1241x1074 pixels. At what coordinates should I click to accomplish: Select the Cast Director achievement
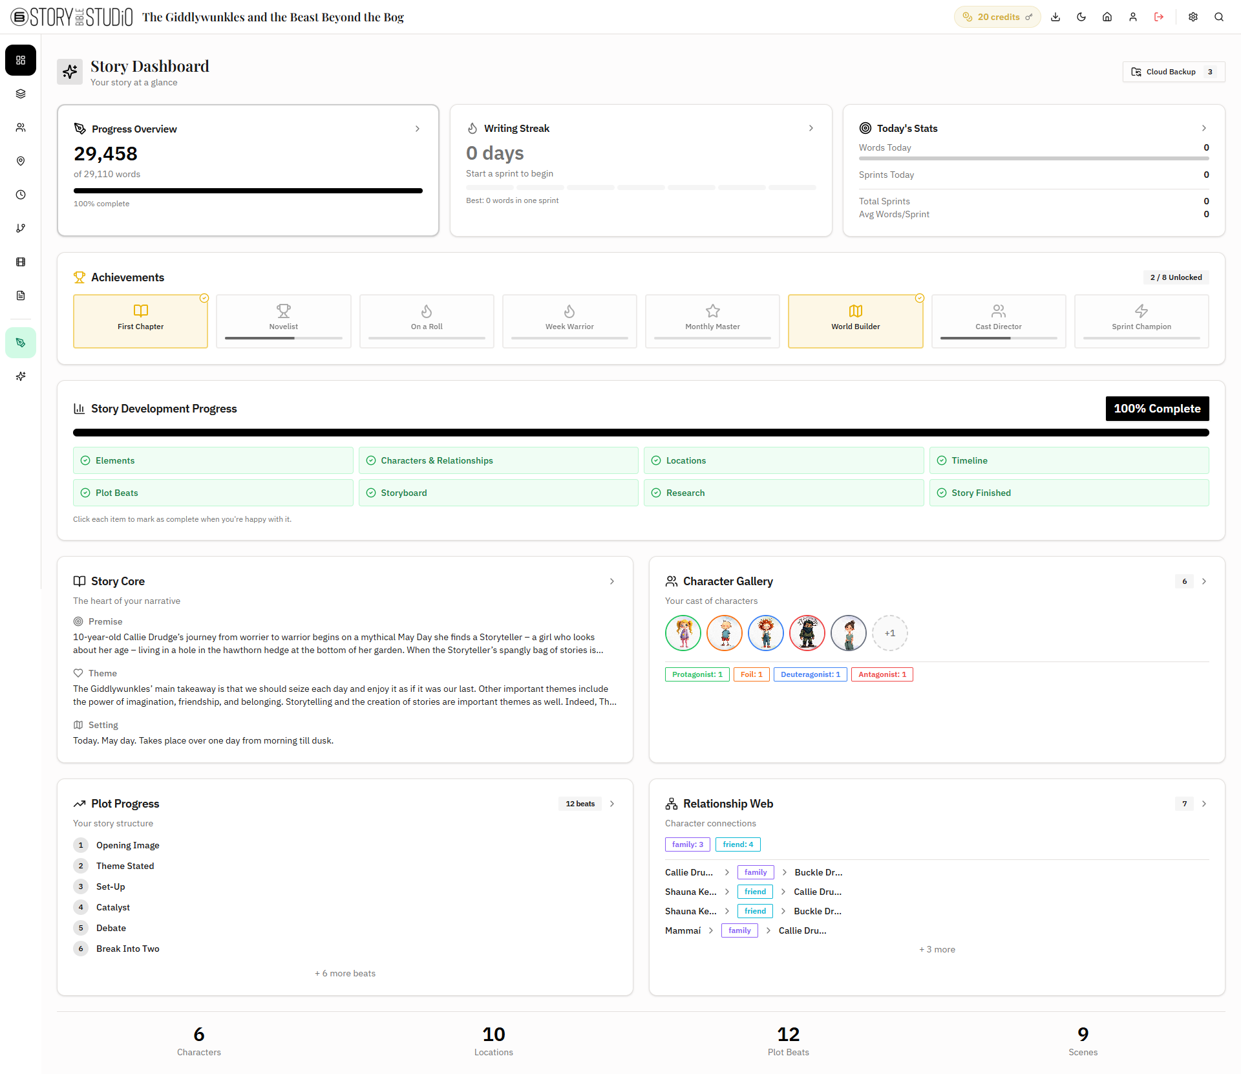(x=999, y=321)
